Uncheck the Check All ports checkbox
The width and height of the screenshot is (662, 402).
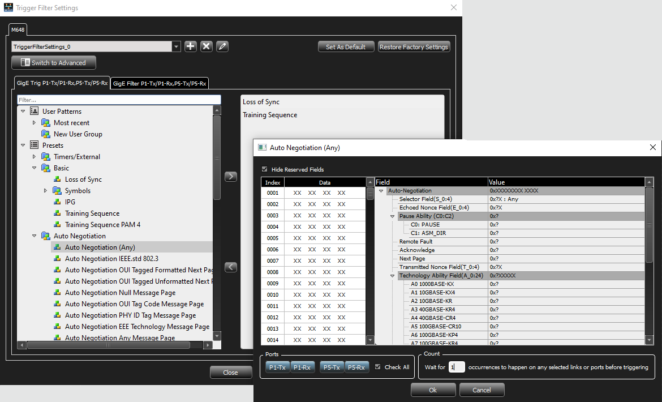point(378,367)
